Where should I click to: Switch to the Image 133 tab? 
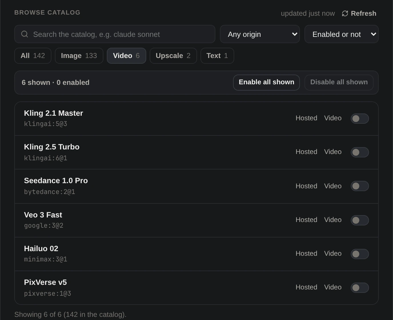click(79, 56)
